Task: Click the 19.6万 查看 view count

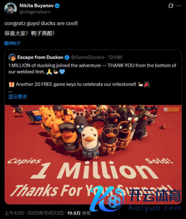Action: click(79, 213)
